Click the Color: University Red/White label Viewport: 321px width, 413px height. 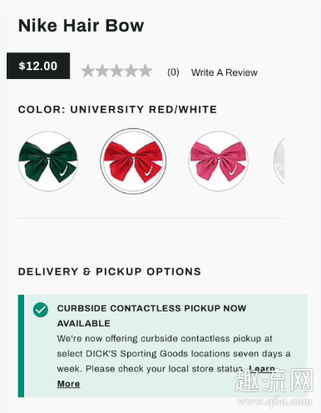(117, 109)
